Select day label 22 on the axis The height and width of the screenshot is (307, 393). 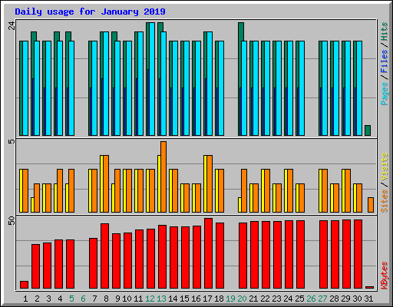(x=265, y=299)
